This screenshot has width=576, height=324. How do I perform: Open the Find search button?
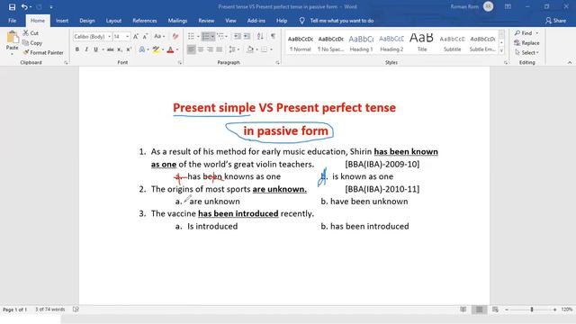pyautogui.click(x=524, y=33)
